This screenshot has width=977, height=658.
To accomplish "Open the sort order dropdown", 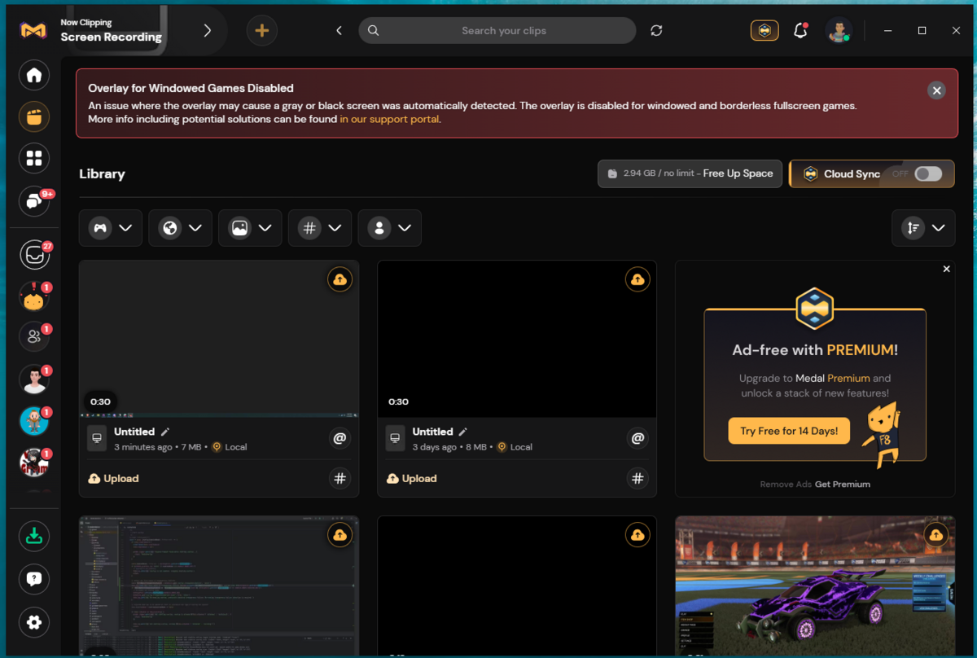I will tap(923, 228).
